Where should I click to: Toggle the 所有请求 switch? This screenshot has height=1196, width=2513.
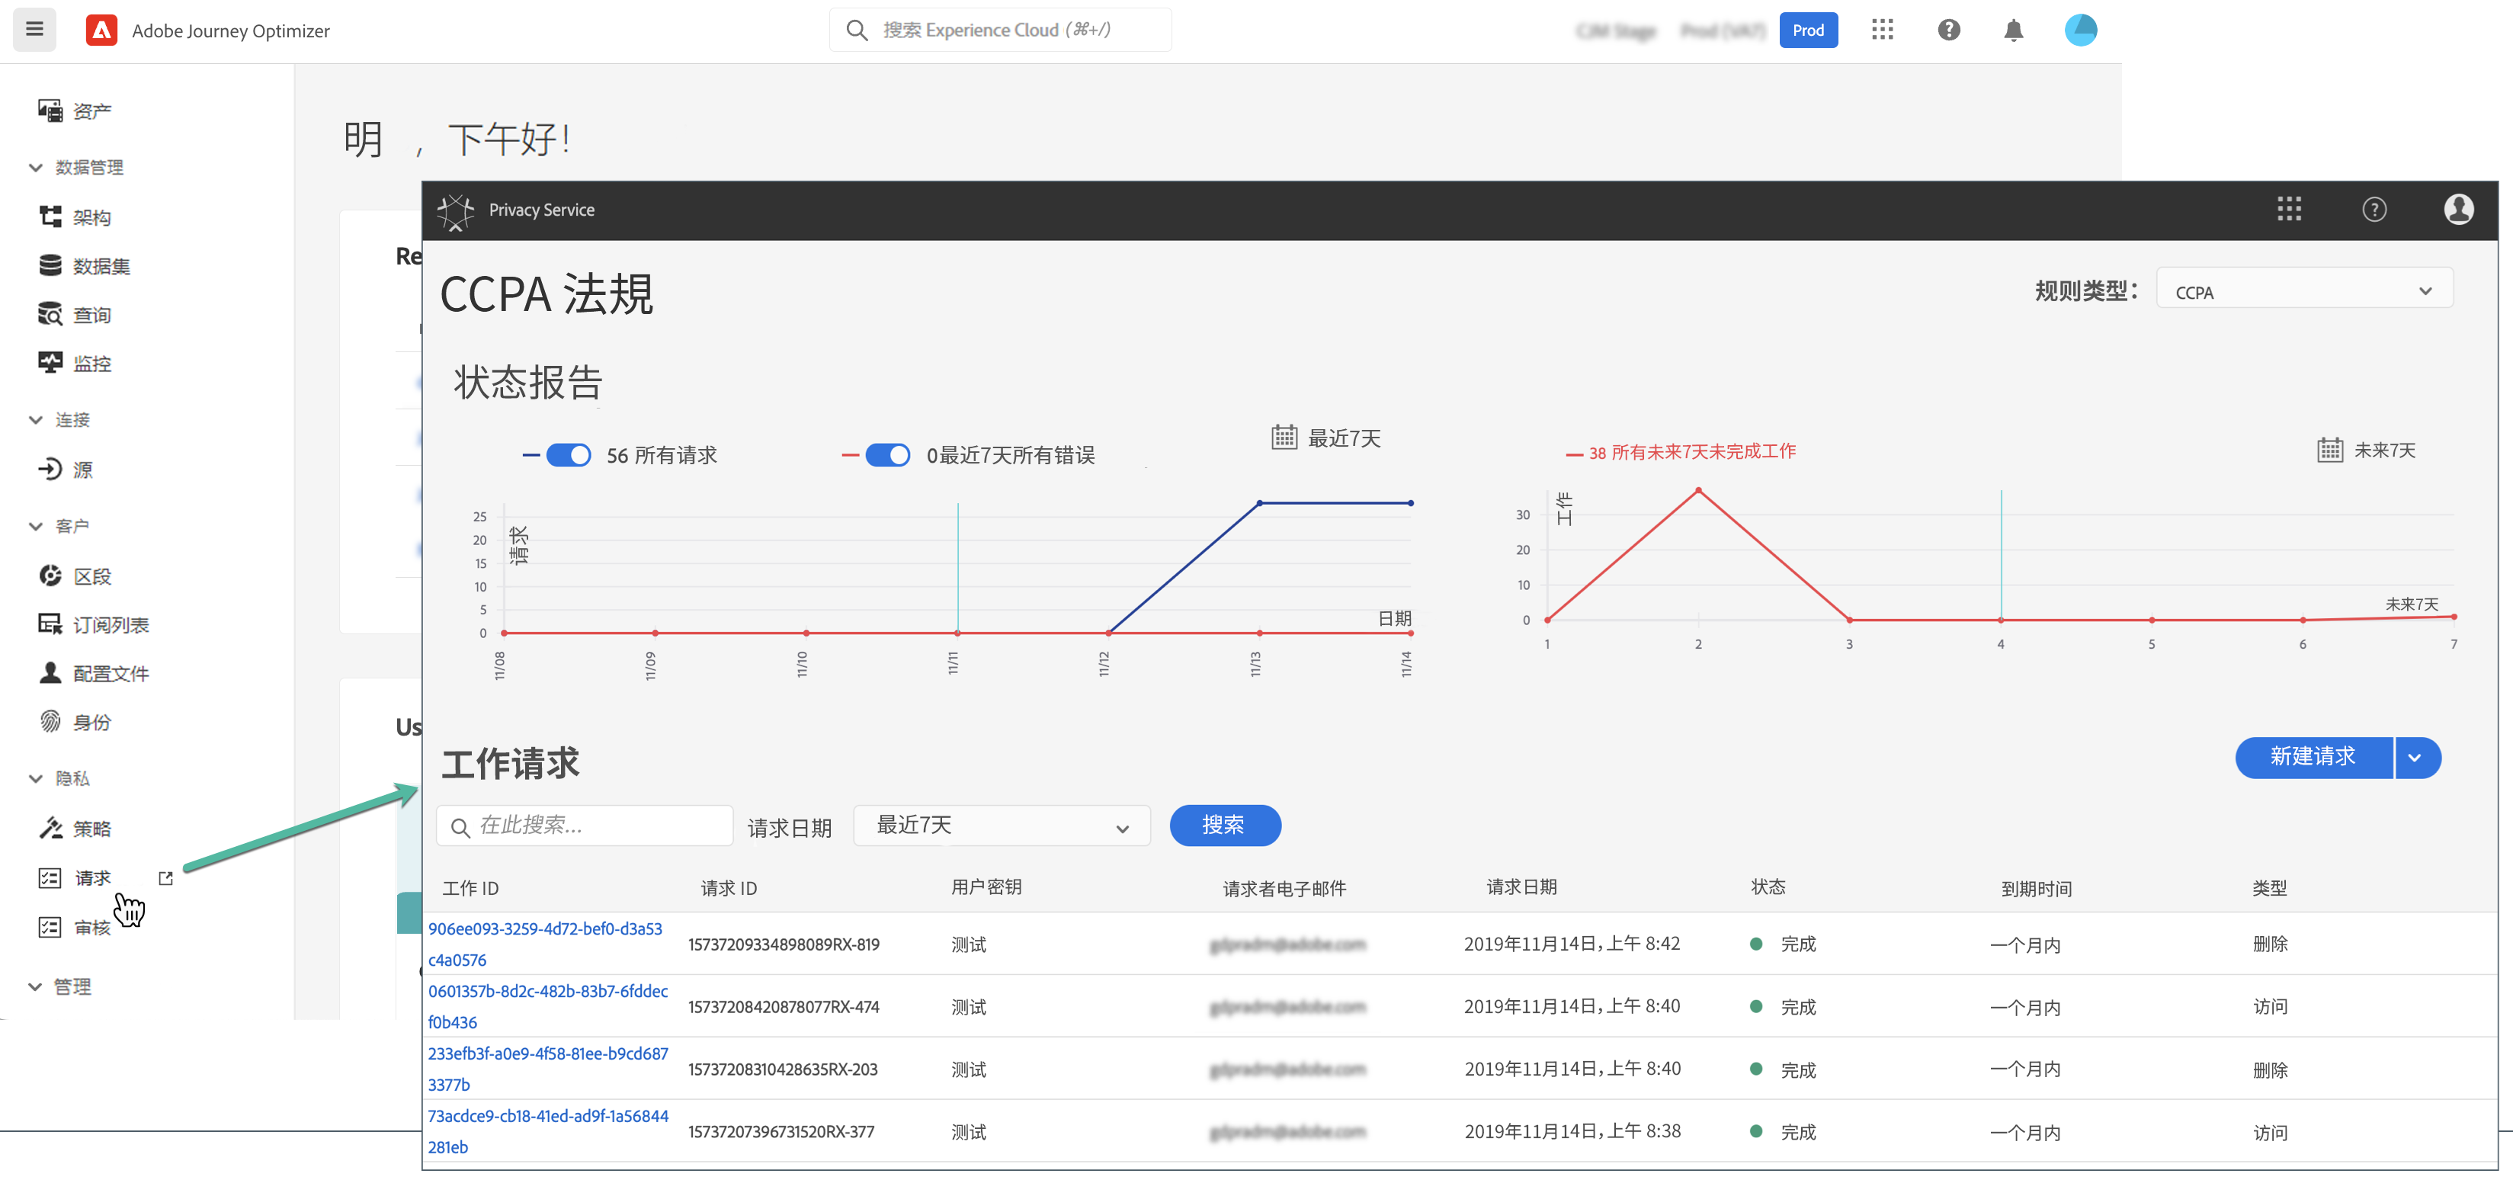568,456
